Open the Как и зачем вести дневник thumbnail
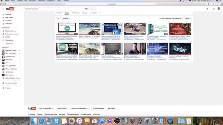 click(x=135, y=29)
